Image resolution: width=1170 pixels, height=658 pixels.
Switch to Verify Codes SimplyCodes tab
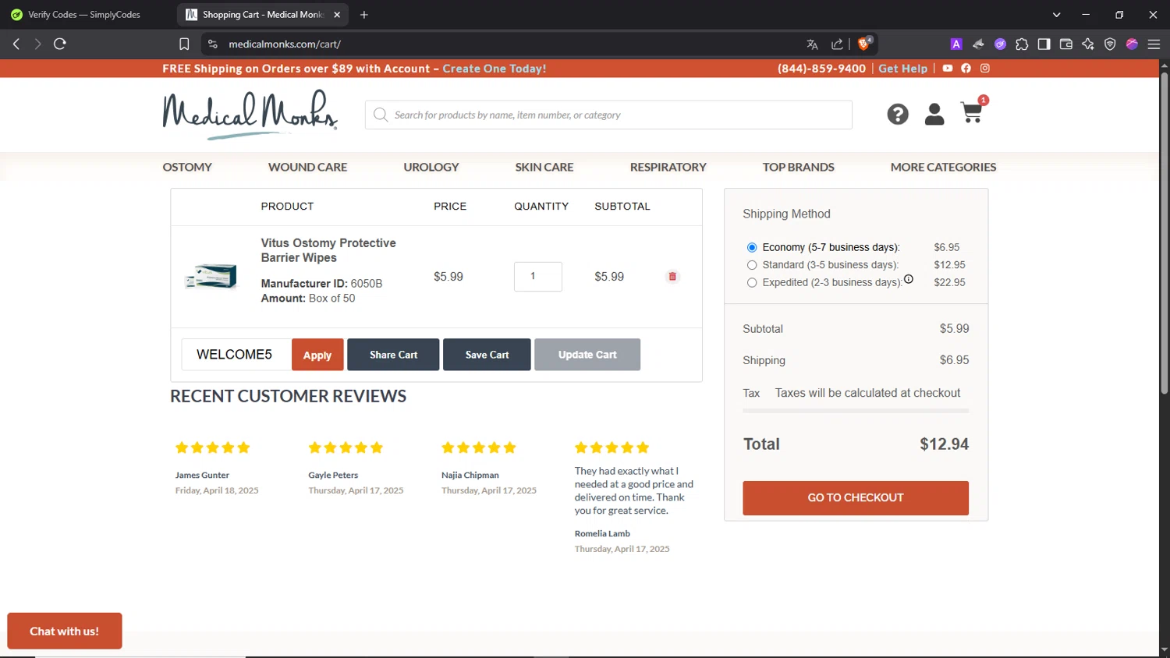click(84, 15)
